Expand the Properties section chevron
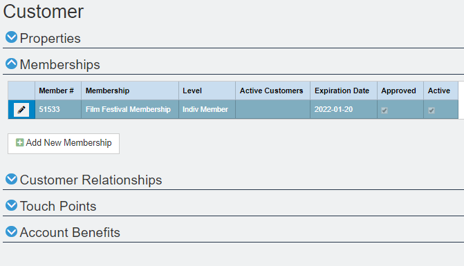Screen dimensions: 464x266 click(x=11, y=37)
